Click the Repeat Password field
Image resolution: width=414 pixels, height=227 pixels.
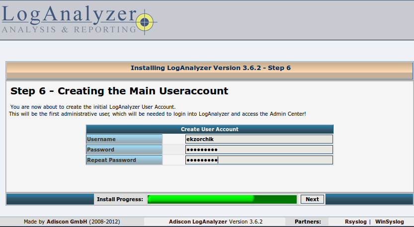(x=259, y=160)
